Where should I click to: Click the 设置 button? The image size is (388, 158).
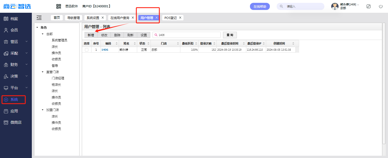pos(144,35)
